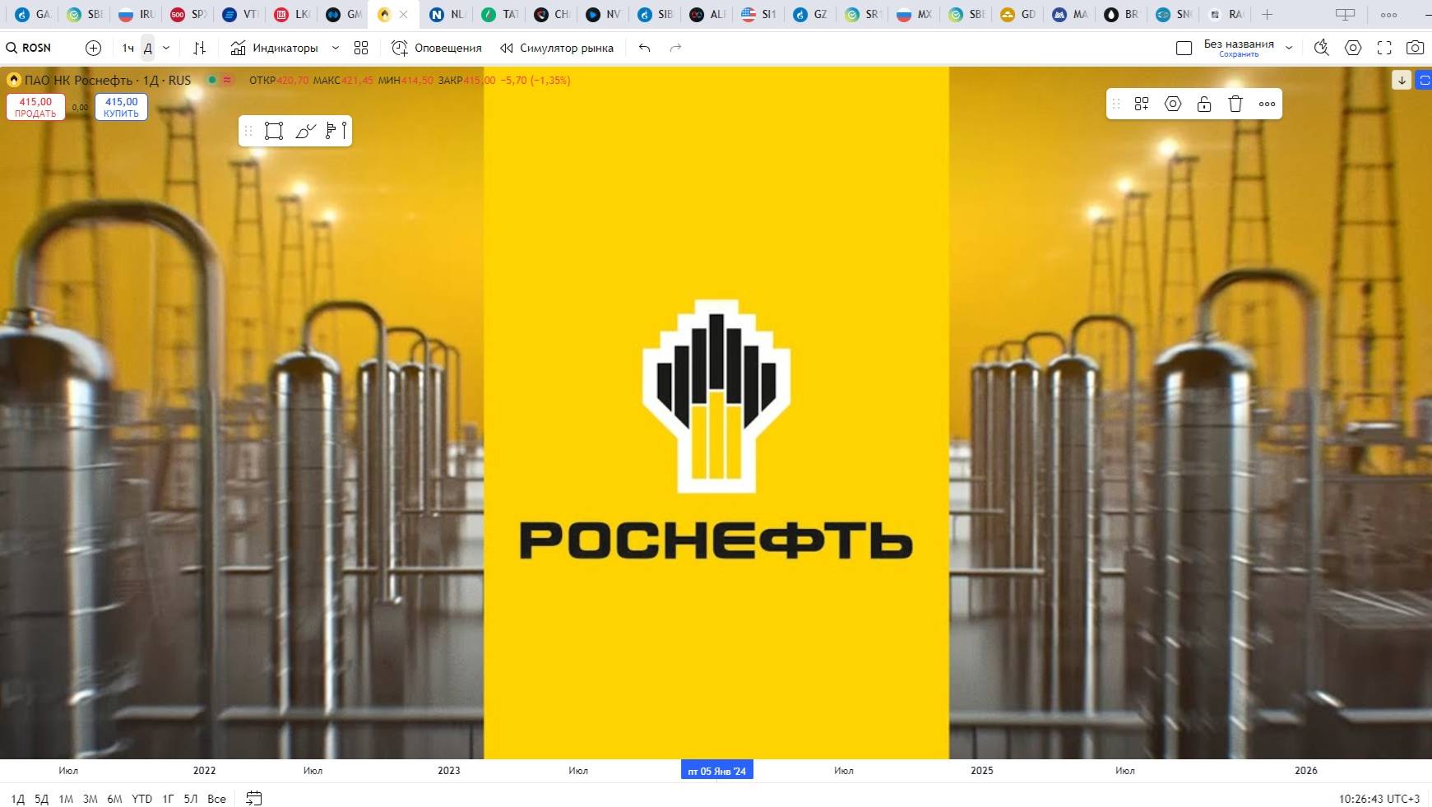The image size is (1432, 807).
Task: Set range to 5Л
Action: point(191,799)
